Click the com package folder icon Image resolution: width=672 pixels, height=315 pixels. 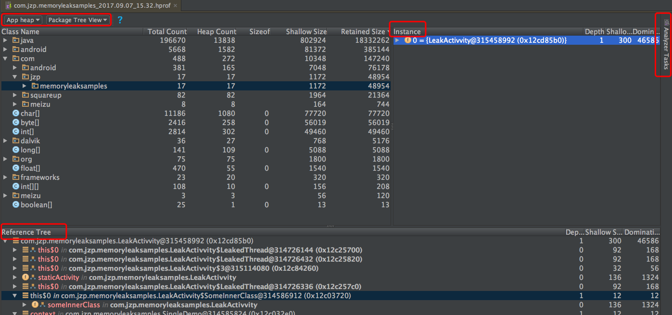[15, 59]
